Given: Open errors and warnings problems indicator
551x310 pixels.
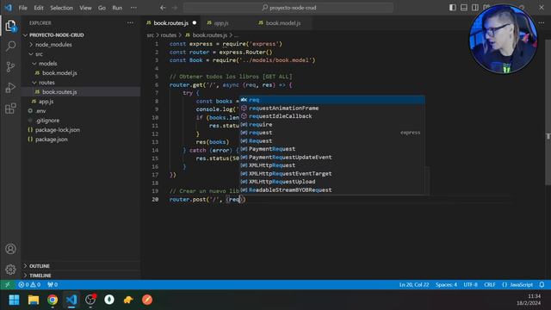Looking at the screenshot, I should click(29, 285).
